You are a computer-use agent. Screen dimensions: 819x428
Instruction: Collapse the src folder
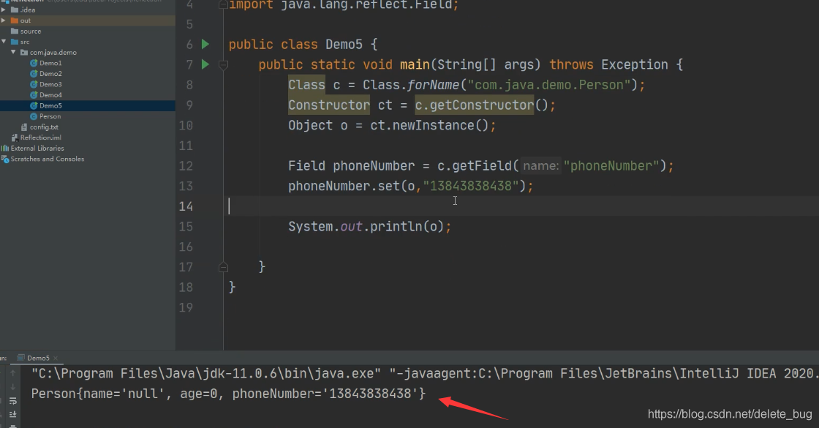pyautogui.click(x=4, y=42)
